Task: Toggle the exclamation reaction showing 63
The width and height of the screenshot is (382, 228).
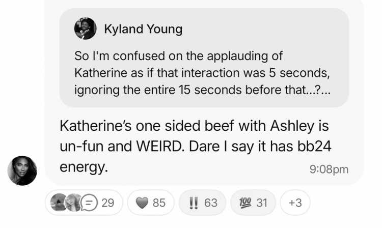Action: (x=202, y=203)
